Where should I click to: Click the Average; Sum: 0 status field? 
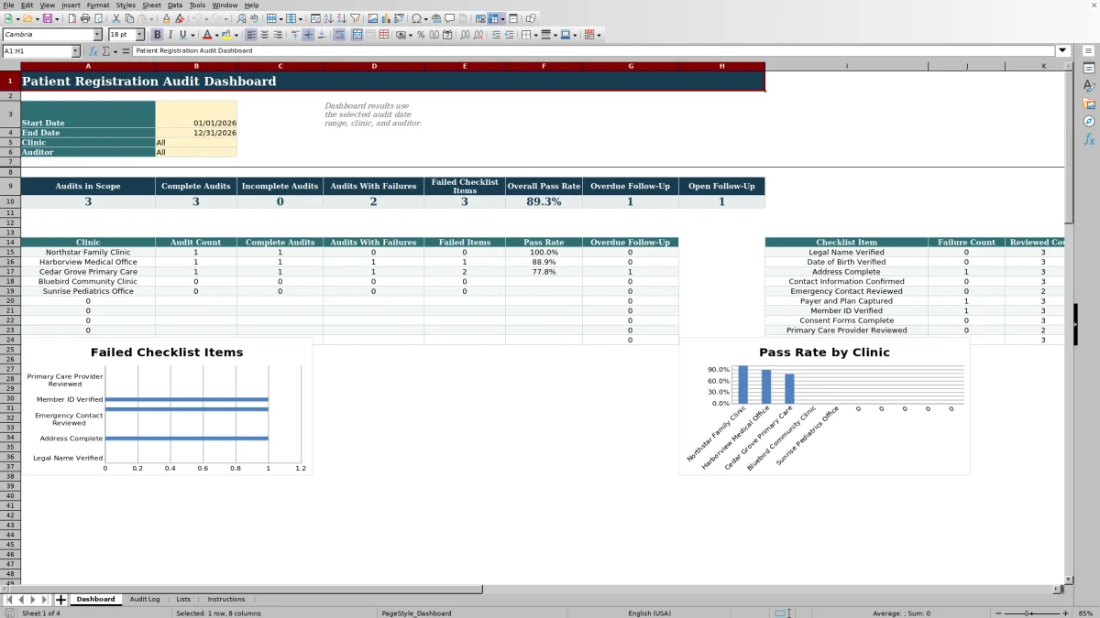901,613
